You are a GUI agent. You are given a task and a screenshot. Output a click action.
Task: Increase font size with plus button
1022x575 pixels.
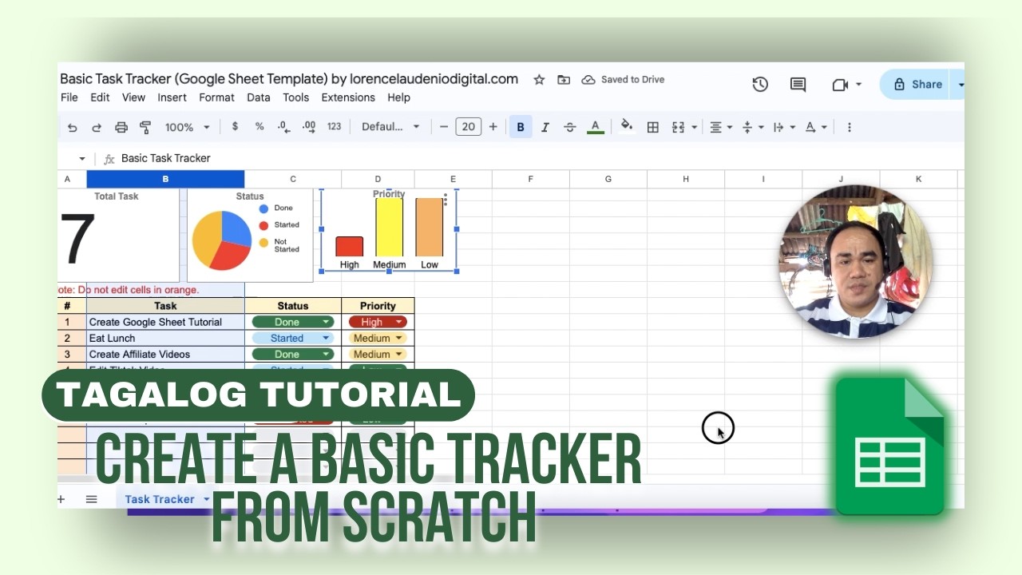click(493, 126)
